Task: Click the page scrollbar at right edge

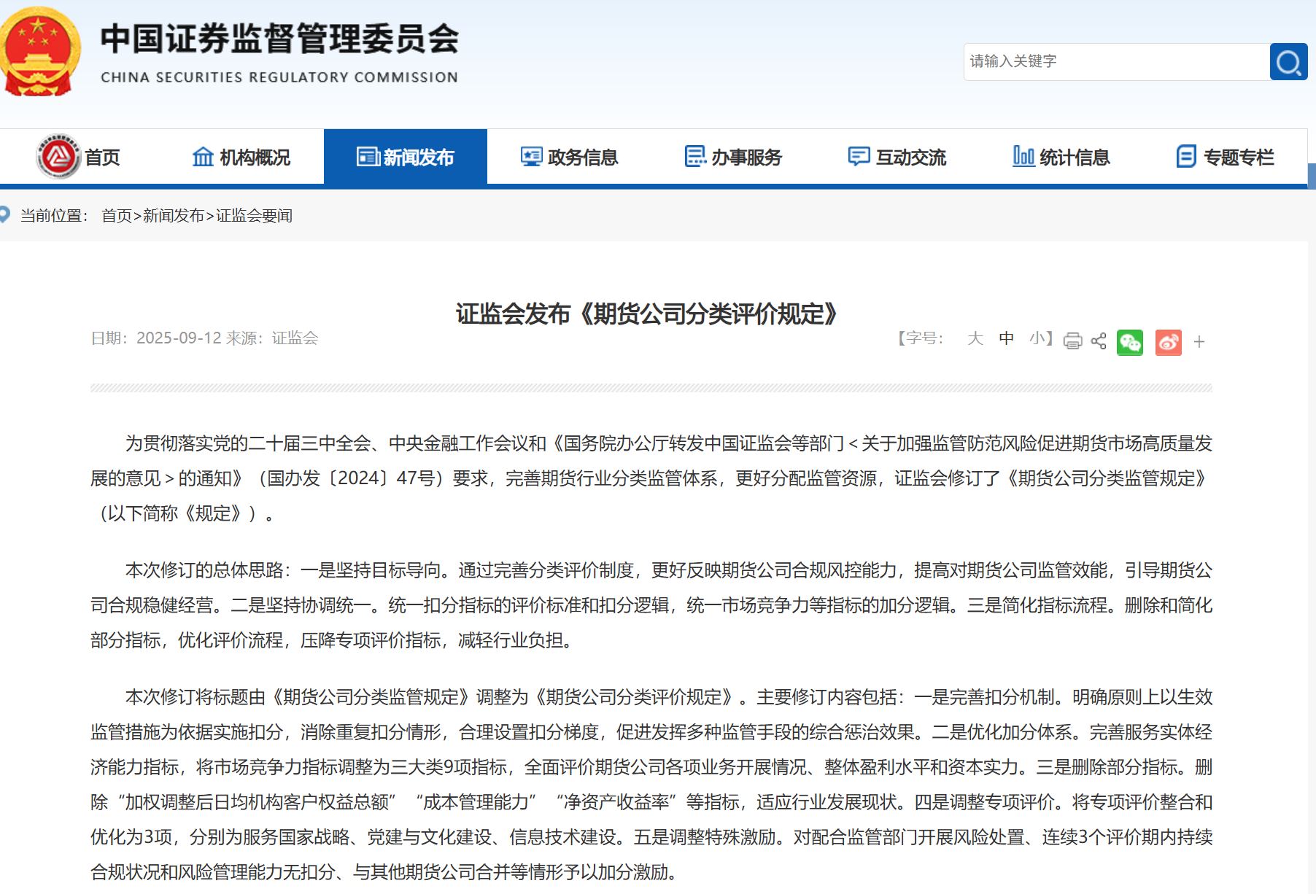Action: click(1312, 177)
